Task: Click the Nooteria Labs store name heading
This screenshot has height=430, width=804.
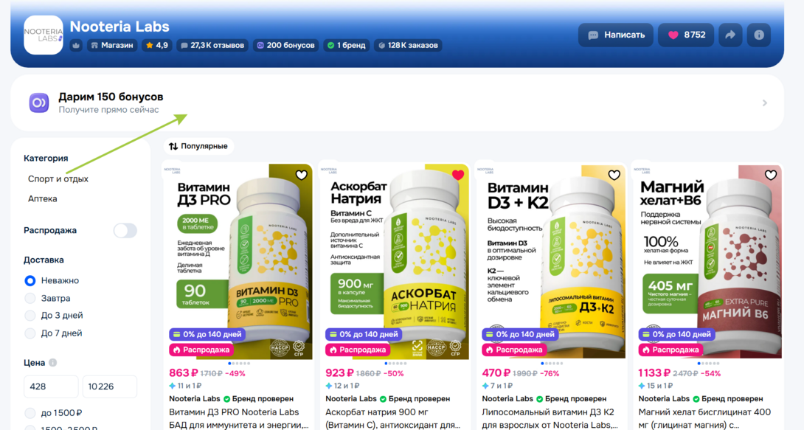Action: click(119, 26)
